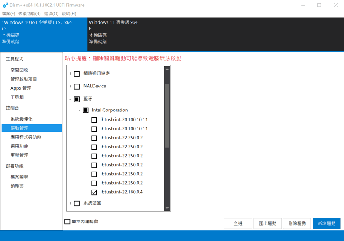Viewport: 344px width, 241px height.
Task: Select 驅動管理 in the sidebar
Action: pos(32,128)
